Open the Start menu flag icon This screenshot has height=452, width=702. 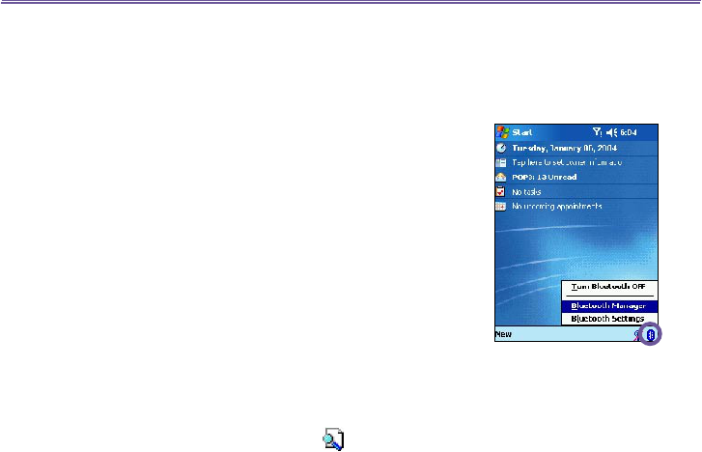point(503,132)
